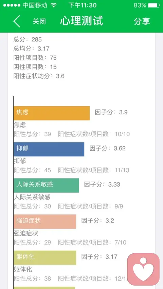
Task: Tap the 下午11:30 clock in the status bar
Action: point(82,5)
